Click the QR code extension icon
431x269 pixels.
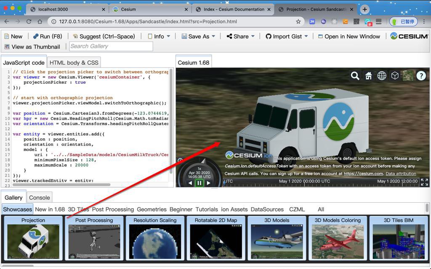click(x=357, y=22)
